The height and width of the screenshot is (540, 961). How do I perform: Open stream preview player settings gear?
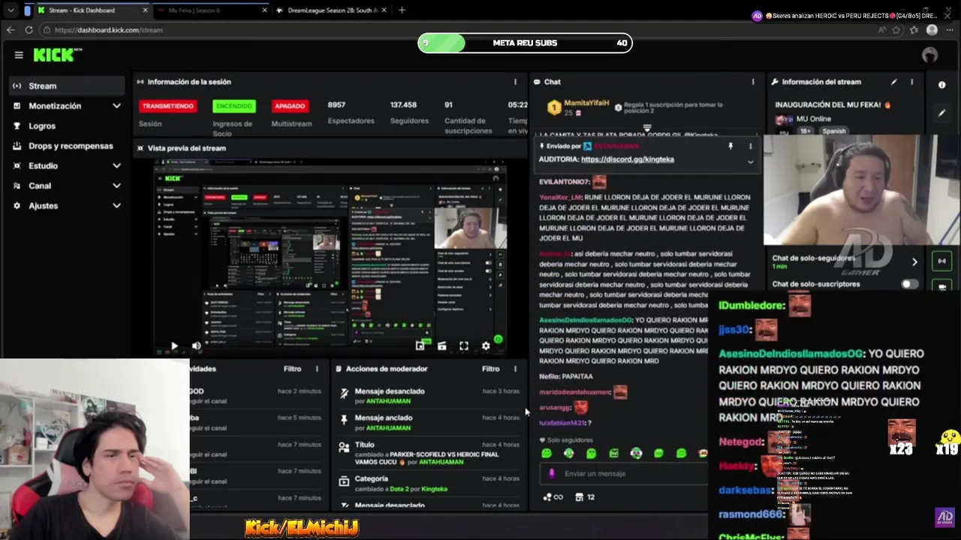(x=486, y=346)
